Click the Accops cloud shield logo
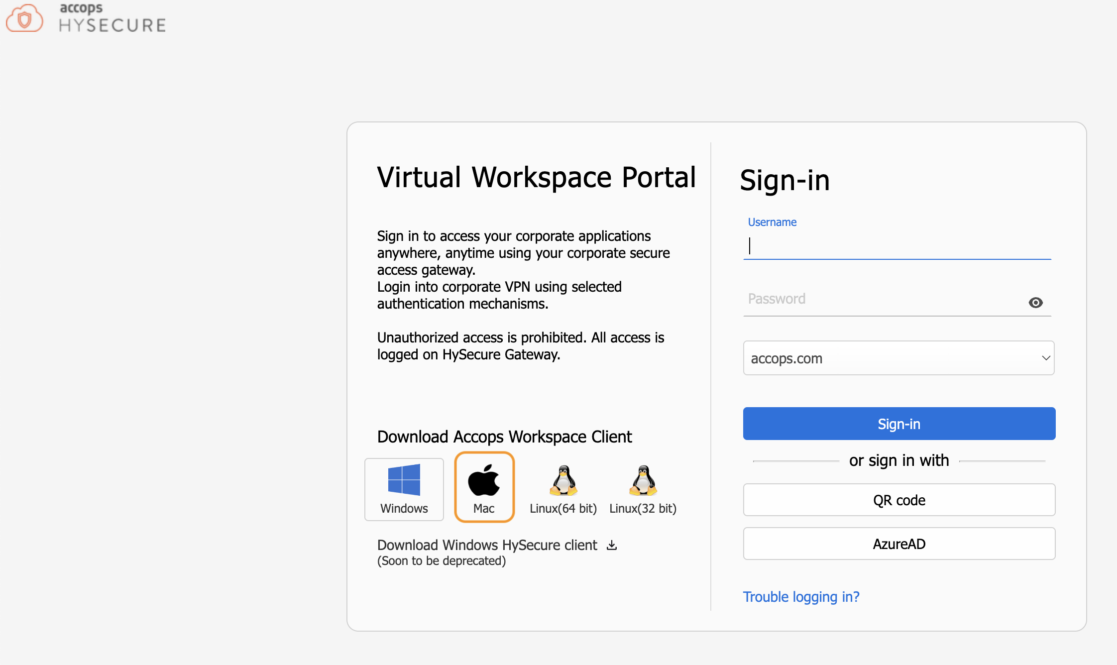Viewport: 1117px width, 665px height. pos(24,19)
